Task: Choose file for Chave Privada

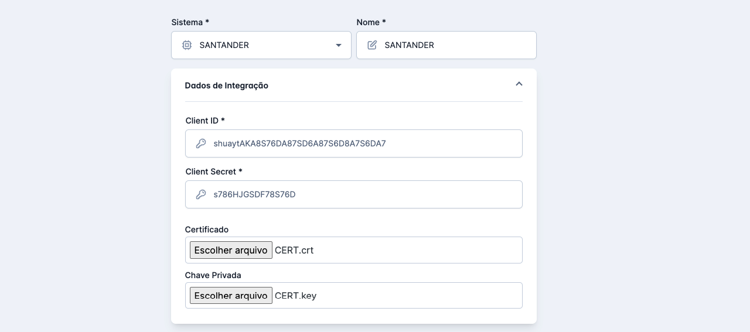Action: [231, 296]
